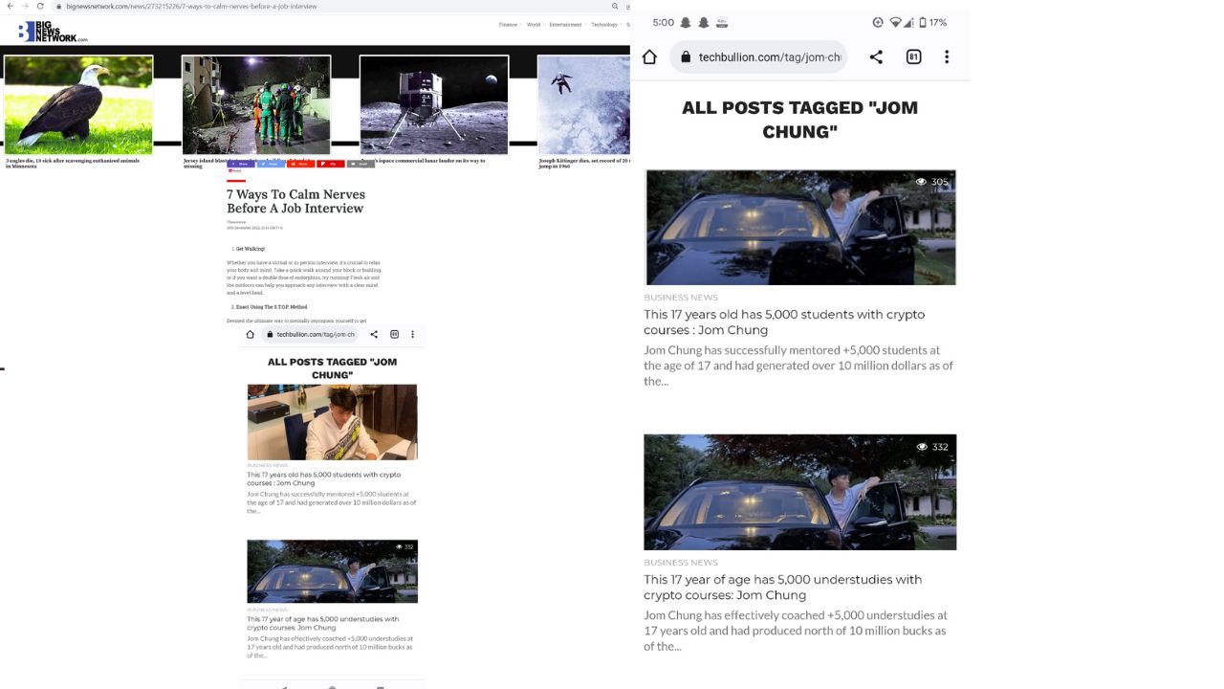The height and width of the screenshot is (689, 1224).
Task: Open the boy-writing-at-desk photo in embedded screenshot
Action: click(332, 422)
